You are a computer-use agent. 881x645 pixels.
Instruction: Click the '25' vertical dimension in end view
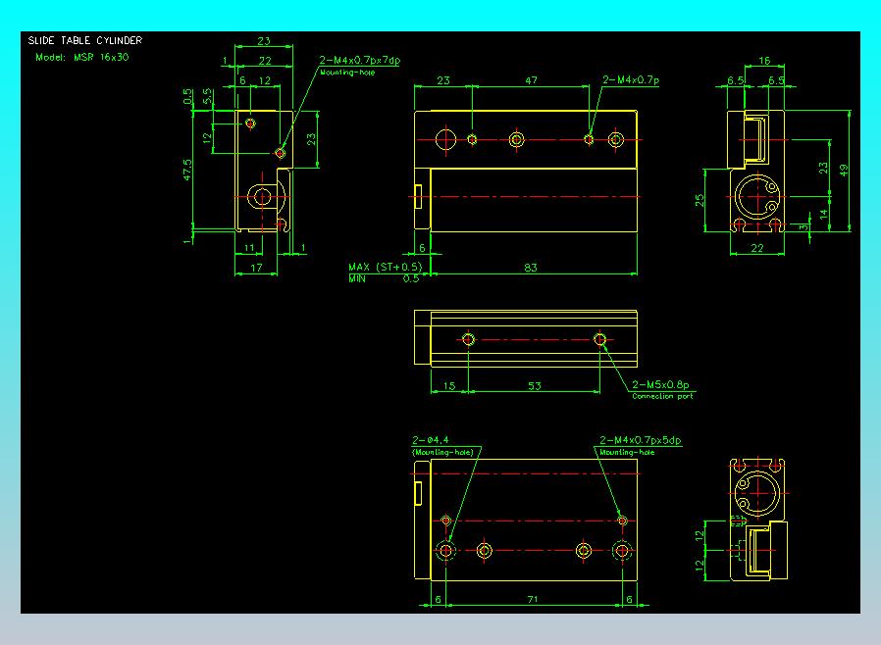click(700, 200)
